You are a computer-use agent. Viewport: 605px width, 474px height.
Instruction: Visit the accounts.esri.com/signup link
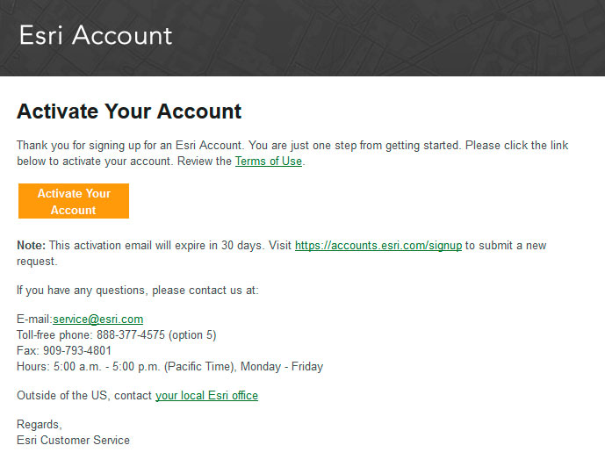(378, 245)
